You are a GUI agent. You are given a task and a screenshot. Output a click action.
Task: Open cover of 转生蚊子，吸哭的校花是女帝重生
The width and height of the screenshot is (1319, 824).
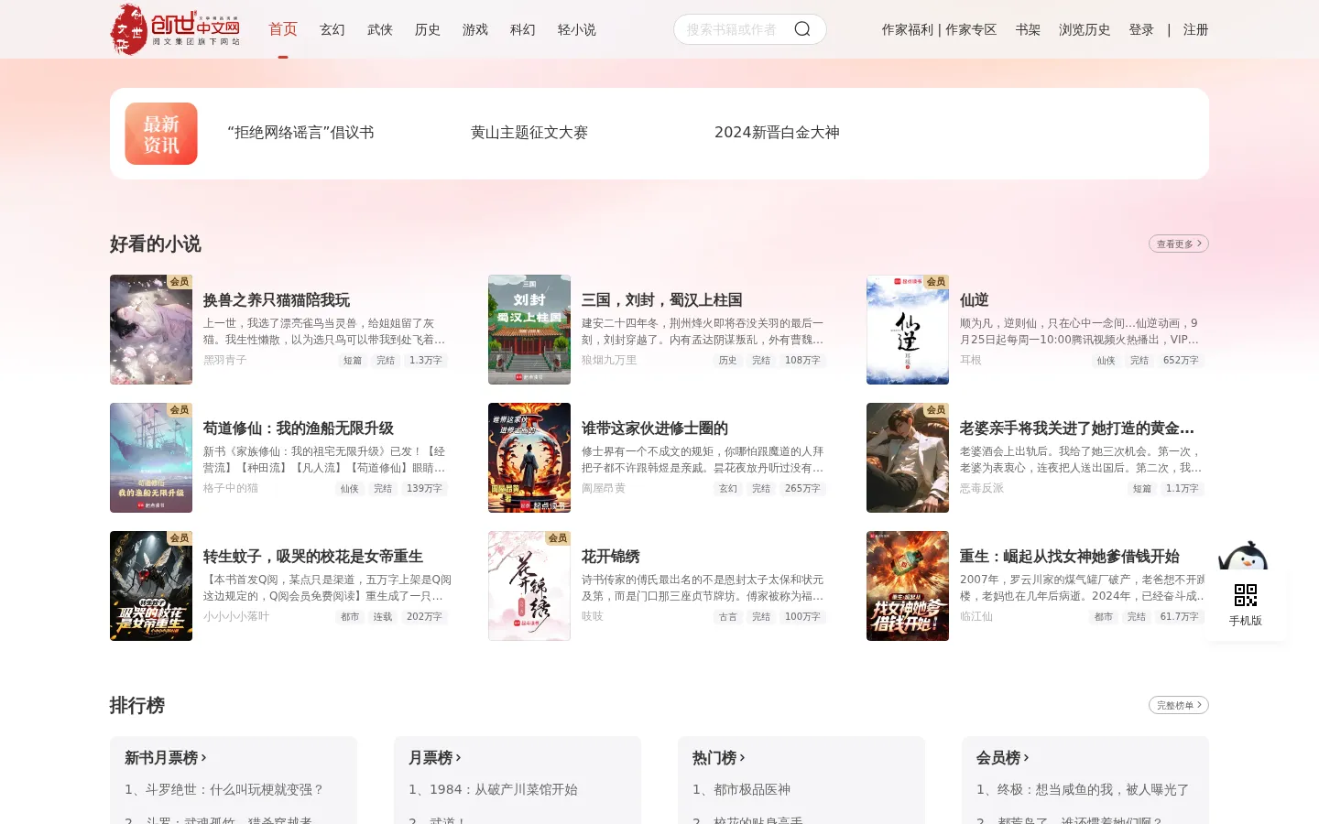pos(151,586)
